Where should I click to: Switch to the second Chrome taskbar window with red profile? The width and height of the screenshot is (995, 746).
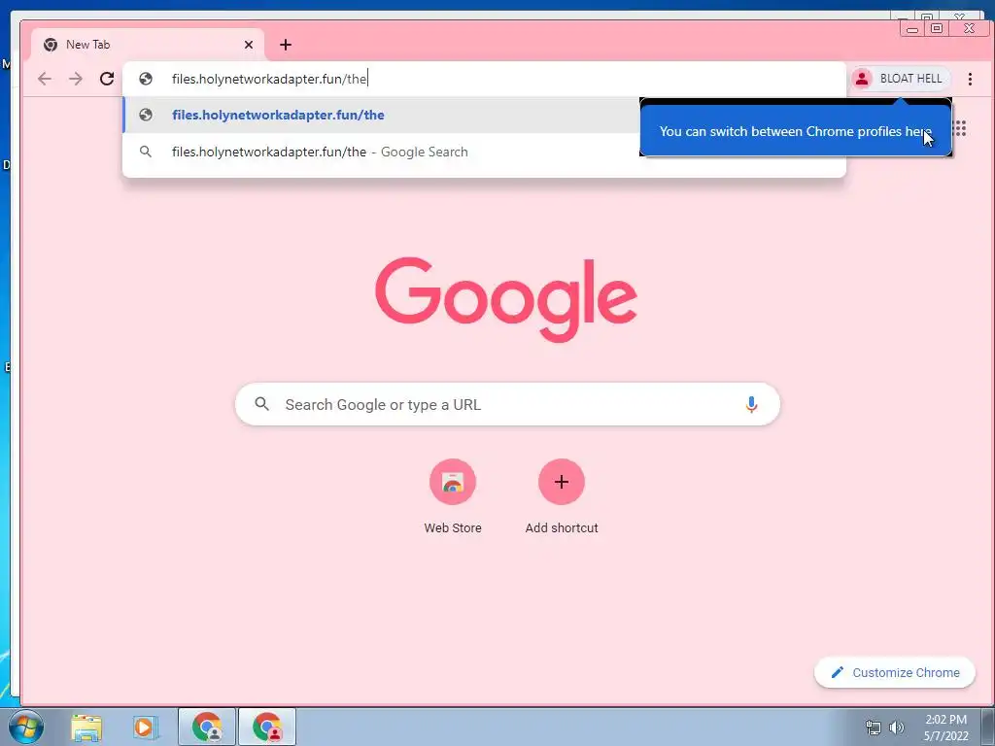click(267, 727)
